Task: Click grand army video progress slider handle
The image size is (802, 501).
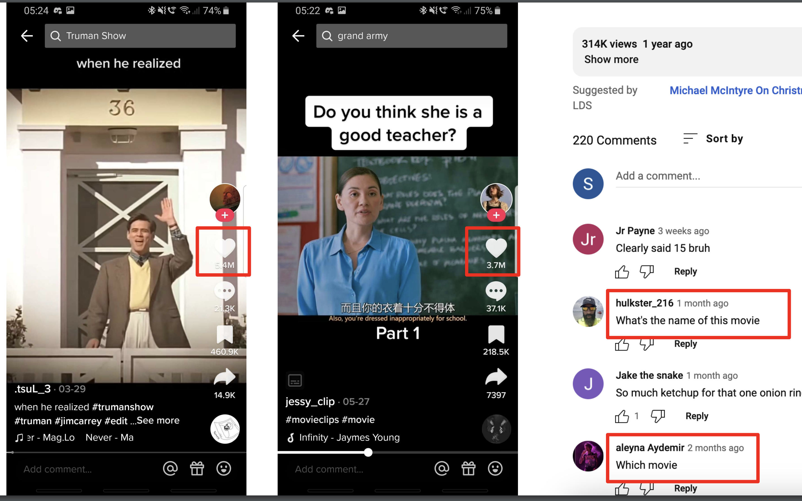Action: (x=368, y=452)
